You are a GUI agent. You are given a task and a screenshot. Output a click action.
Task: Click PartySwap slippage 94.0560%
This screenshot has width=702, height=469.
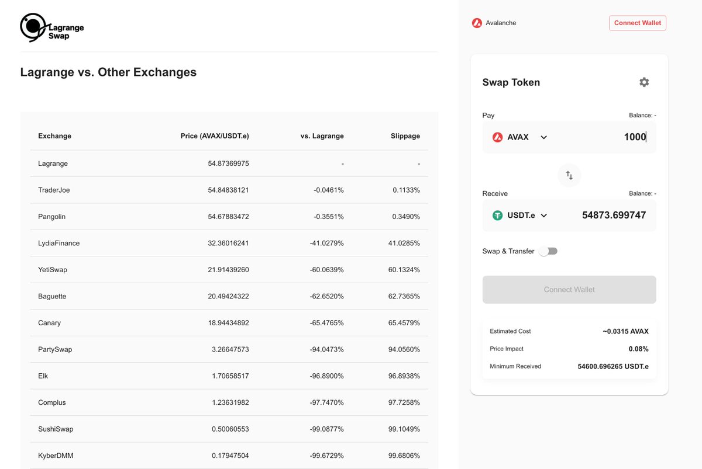click(x=404, y=349)
